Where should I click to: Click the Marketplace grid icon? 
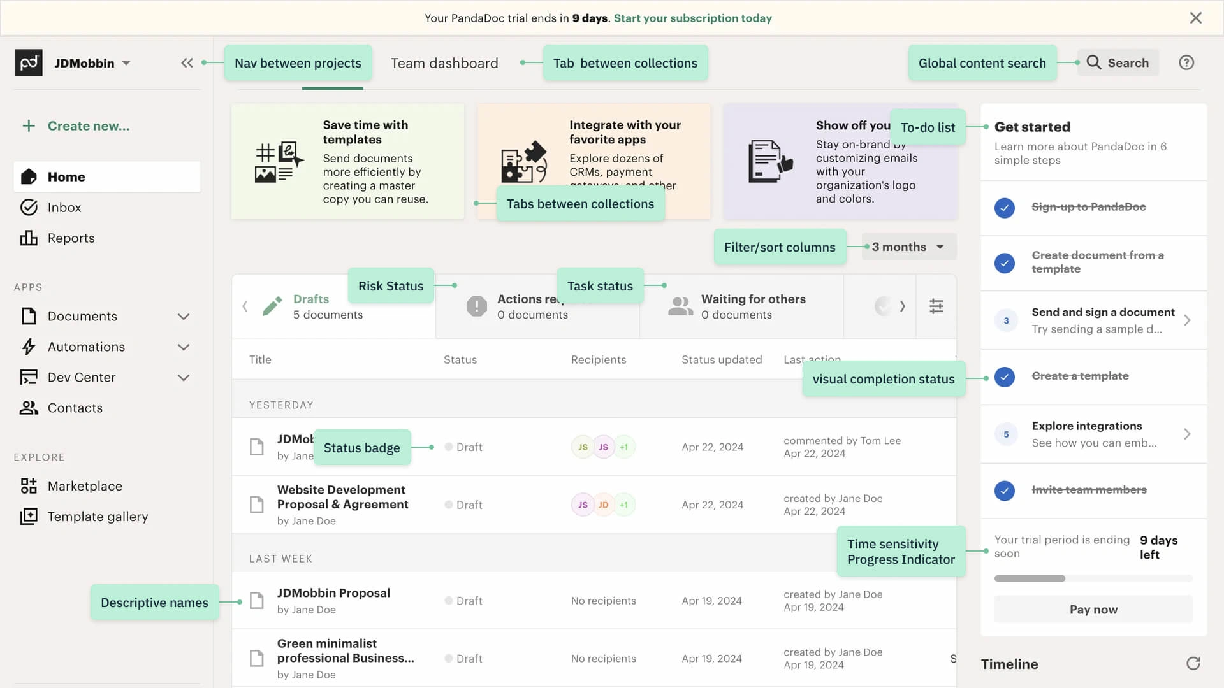click(x=29, y=486)
